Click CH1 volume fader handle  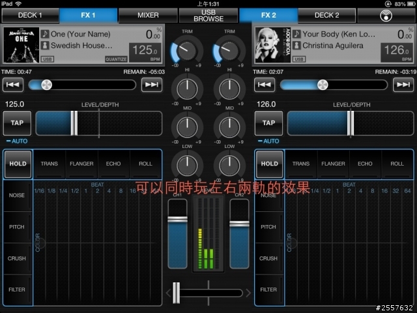177,219
